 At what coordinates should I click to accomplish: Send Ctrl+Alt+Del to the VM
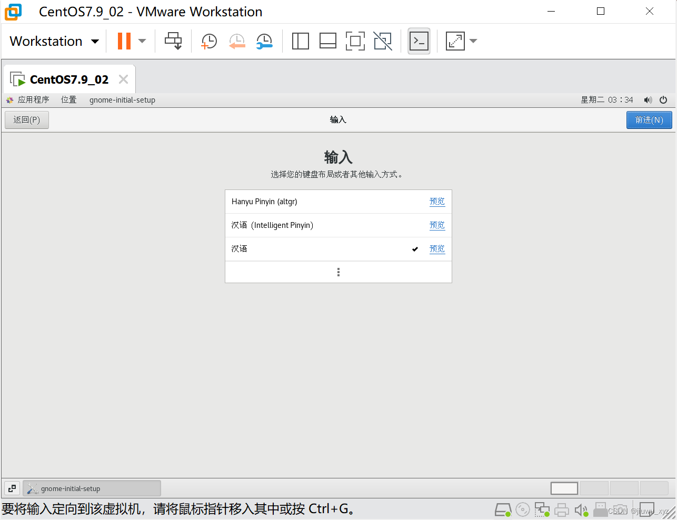173,41
